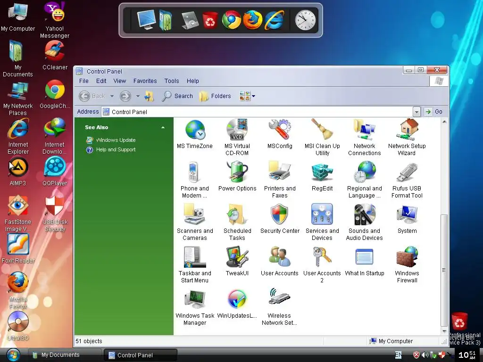Viewport: 483px width, 362px height.
Task: Open What In Startup applet
Action: tap(365, 262)
